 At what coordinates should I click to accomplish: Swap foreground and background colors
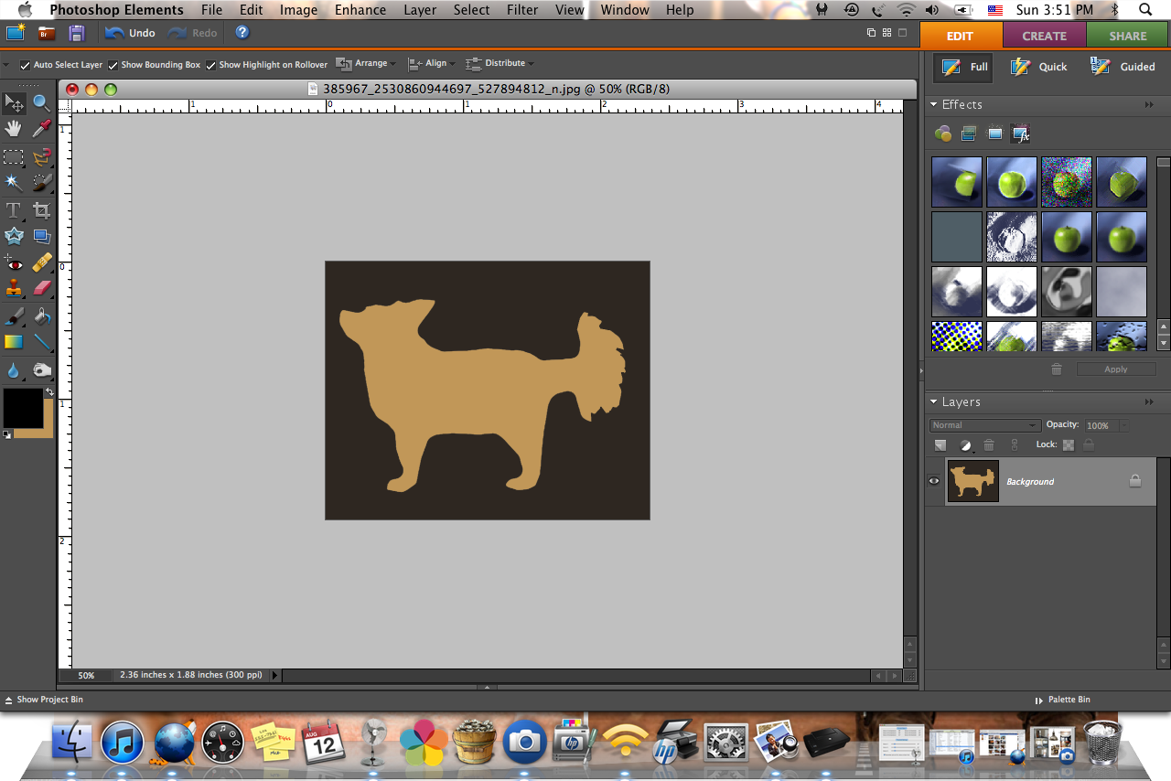tap(49, 391)
